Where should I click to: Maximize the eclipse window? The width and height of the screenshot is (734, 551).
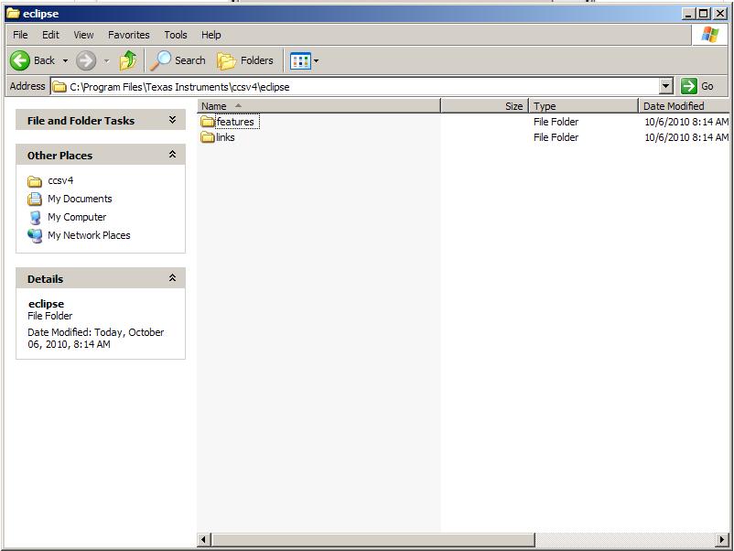[x=703, y=14]
